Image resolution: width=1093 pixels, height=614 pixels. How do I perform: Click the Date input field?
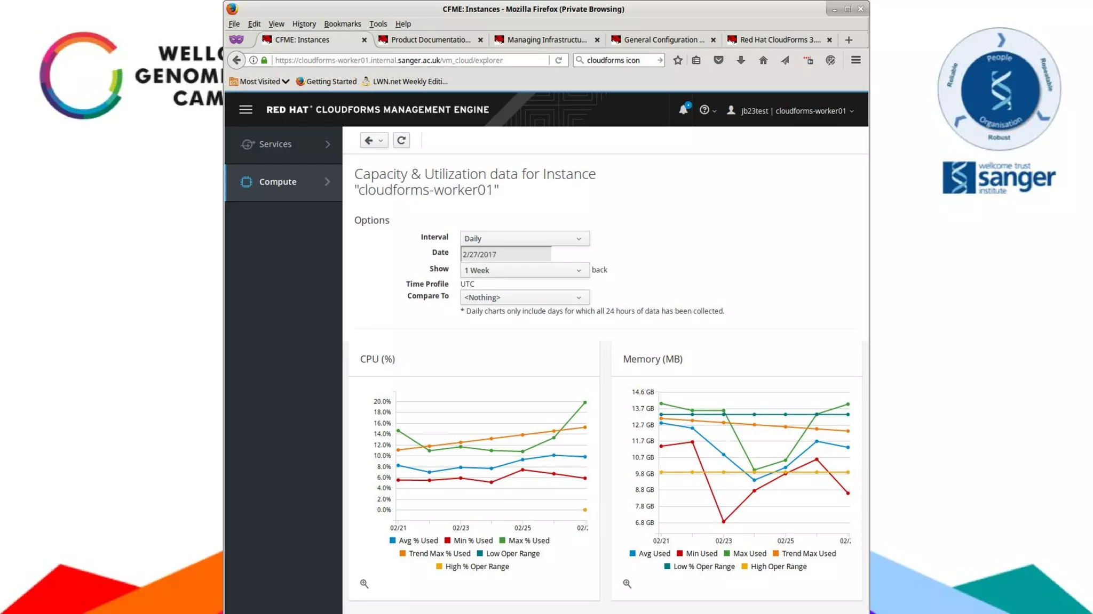point(505,254)
